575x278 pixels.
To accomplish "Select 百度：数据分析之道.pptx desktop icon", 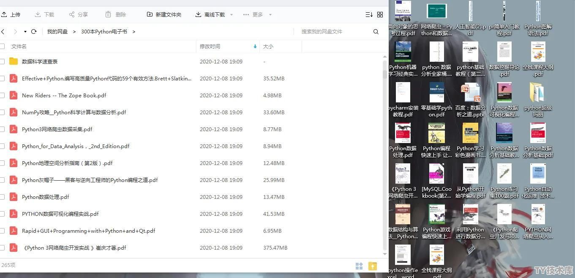I will (470, 99).
